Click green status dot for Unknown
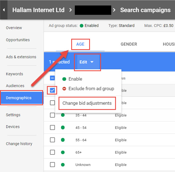The height and width of the screenshot is (172, 175). [63, 165]
